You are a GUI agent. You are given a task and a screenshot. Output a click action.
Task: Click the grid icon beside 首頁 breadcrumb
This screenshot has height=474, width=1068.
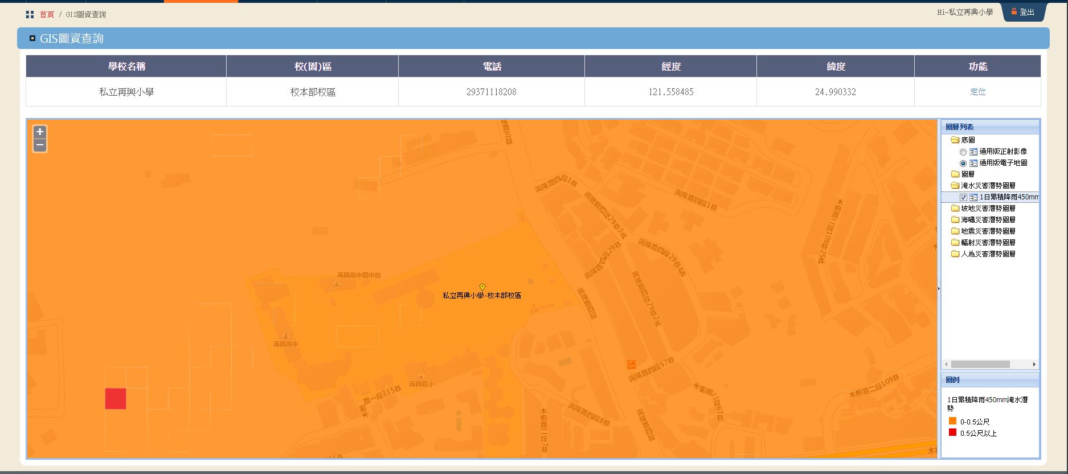coord(30,14)
